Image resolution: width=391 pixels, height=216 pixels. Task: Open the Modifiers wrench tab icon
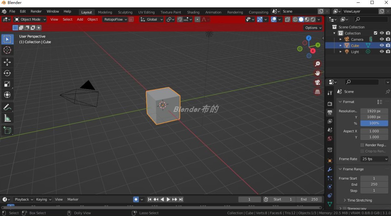tap(330, 170)
